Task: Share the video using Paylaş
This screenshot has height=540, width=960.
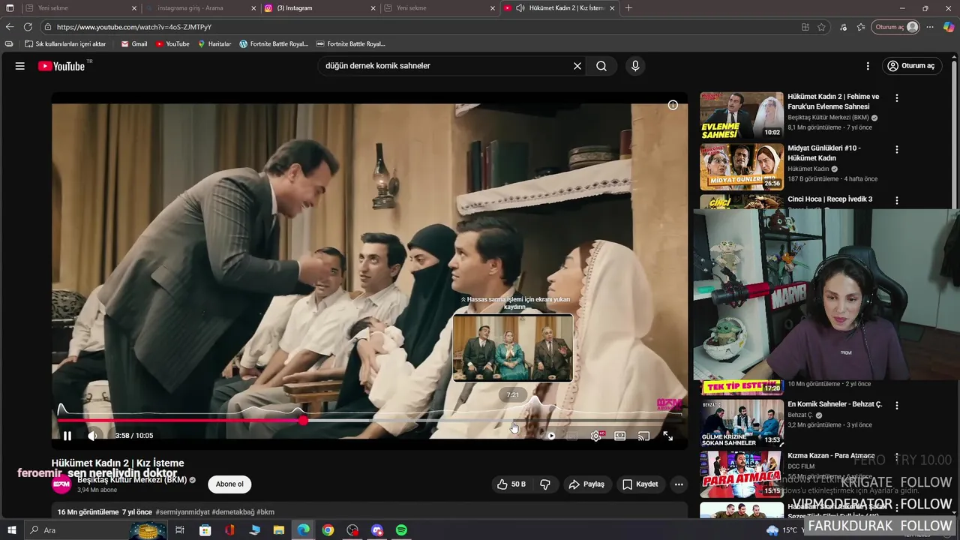Action: point(586,484)
